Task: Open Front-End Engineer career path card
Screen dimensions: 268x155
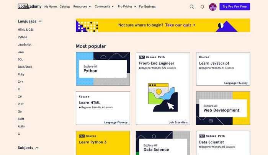Action: [163, 88]
